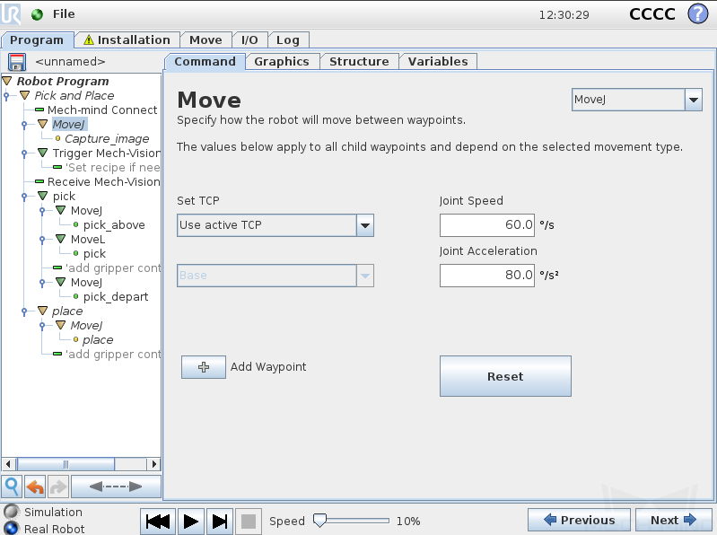Open the Log tab
The image size is (717, 535).
[288, 40]
